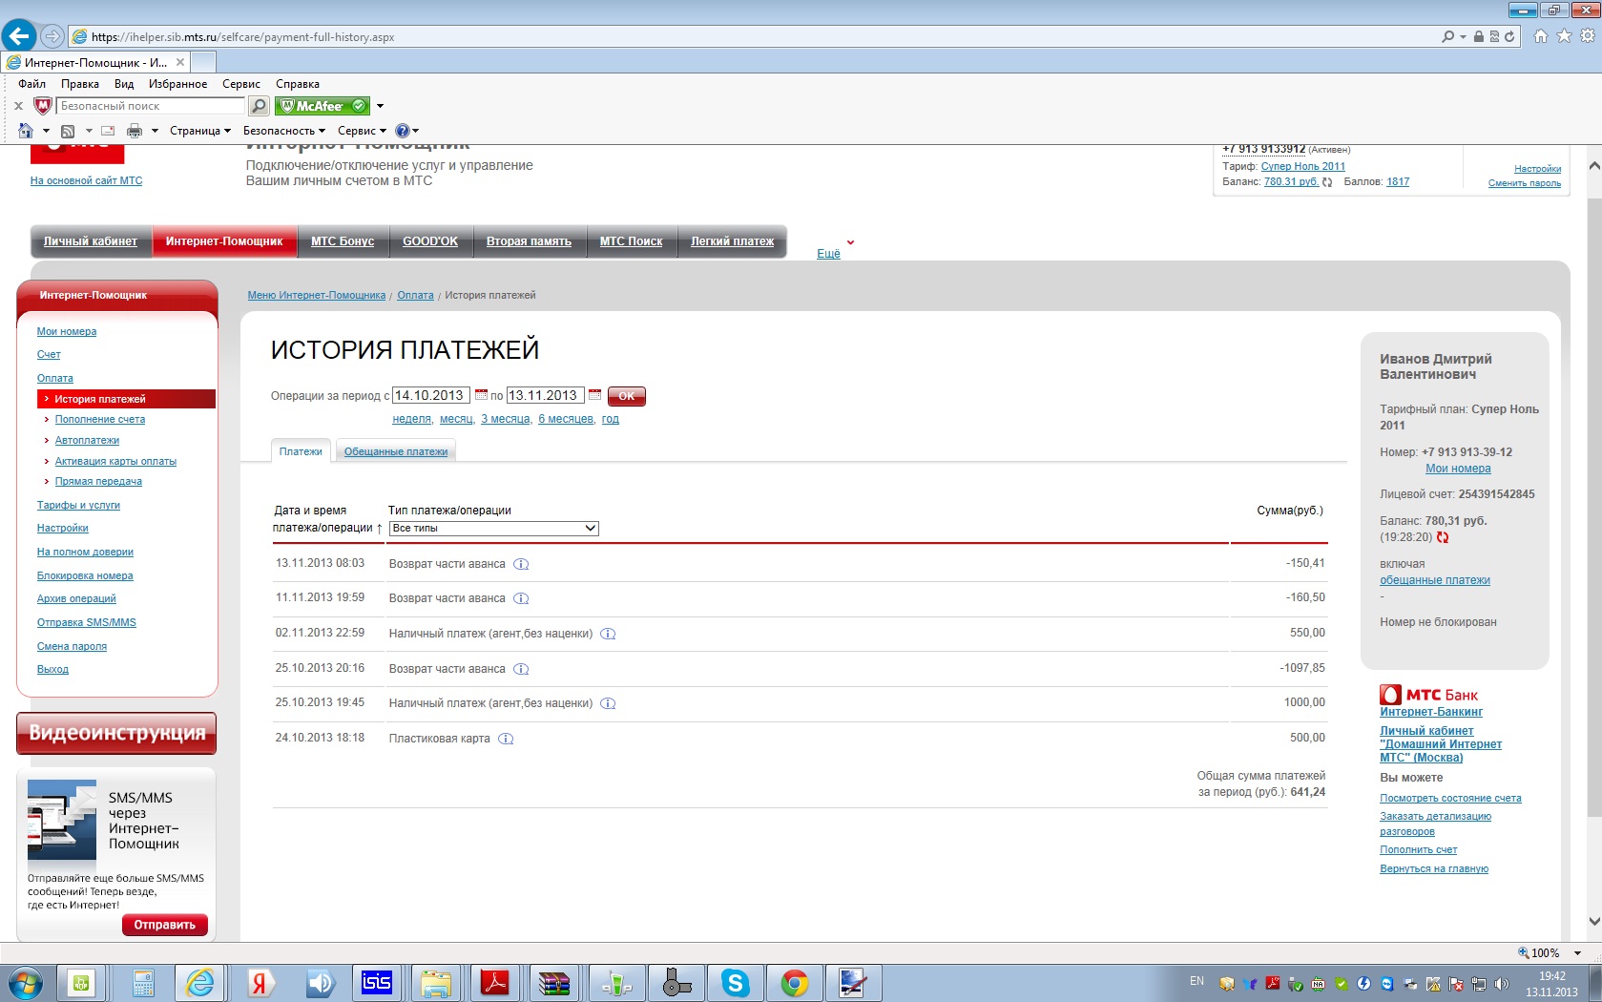Open the IE tools gear icon
Viewport: 1602px width, 1002px height.
pyautogui.click(x=1588, y=36)
